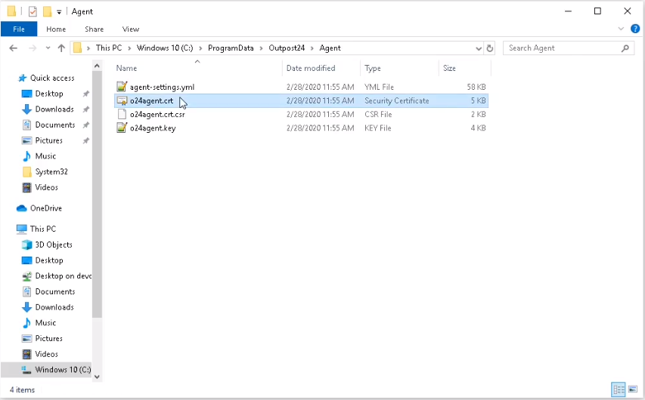
Task: Click the o24agent.key file icon
Action: pos(122,128)
